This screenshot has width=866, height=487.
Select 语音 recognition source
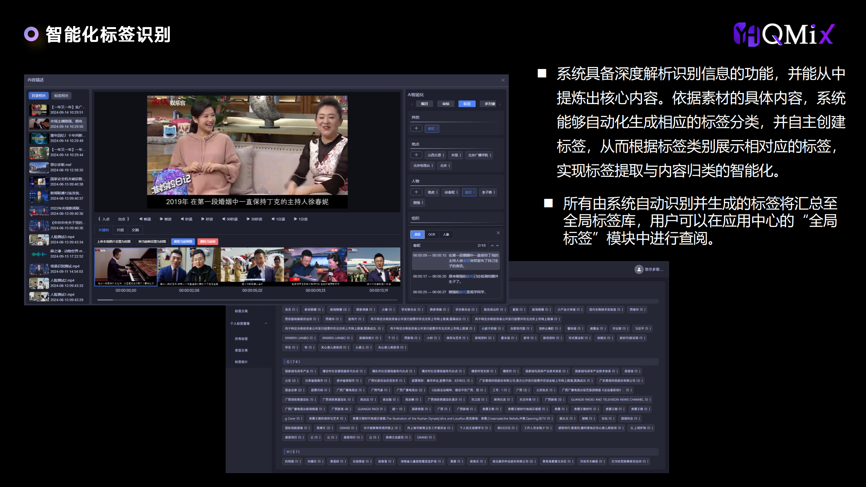click(417, 234)
